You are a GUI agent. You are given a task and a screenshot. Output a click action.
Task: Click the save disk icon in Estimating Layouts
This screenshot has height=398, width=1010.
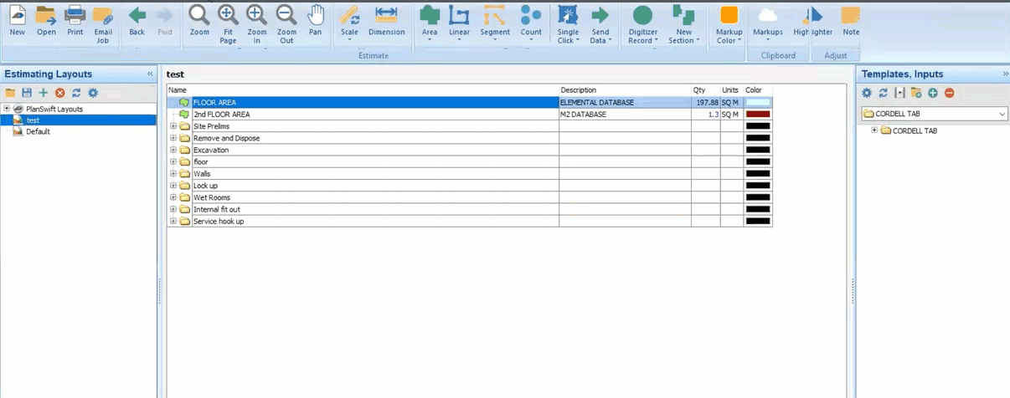click(27, 93)
